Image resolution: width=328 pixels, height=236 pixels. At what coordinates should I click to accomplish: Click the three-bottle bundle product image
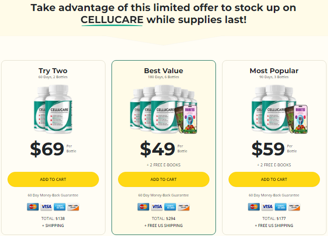[x=274, y=109]
